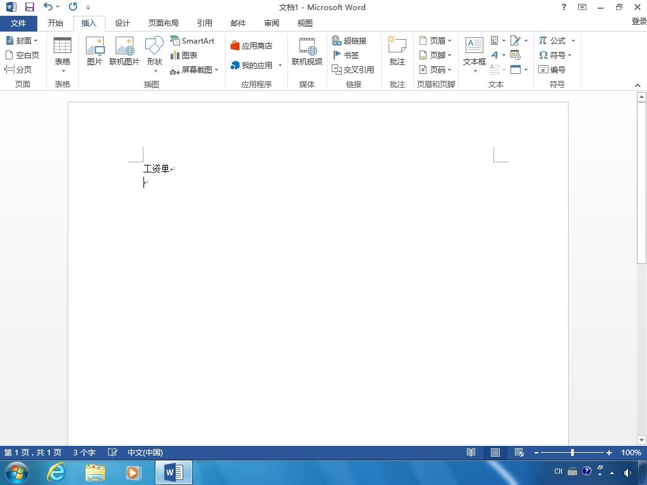Click the proofing check icon in status bar

point(112,452)
